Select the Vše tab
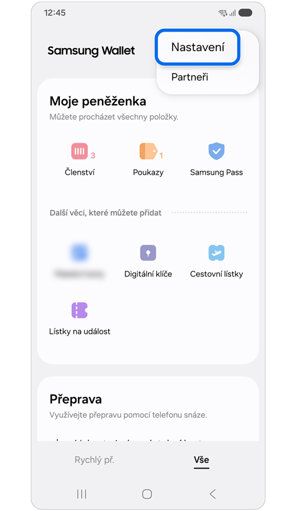296x511 pixels. tap(202, 460)
